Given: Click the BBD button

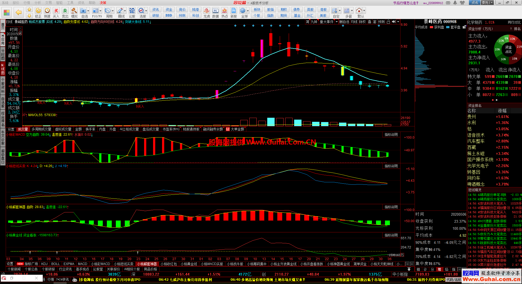Looking at the screenshot, I should 169,15.
